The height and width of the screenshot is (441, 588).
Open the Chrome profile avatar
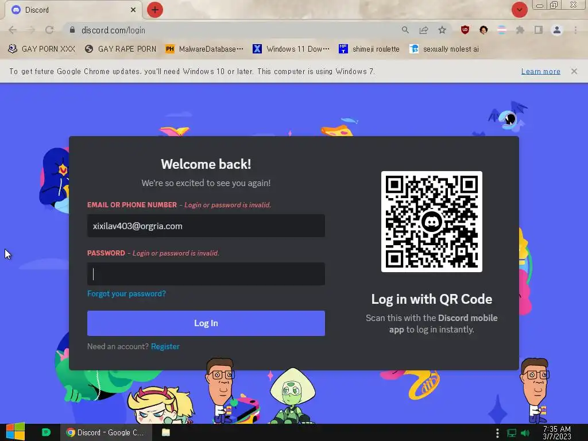[x=557, y=30]
